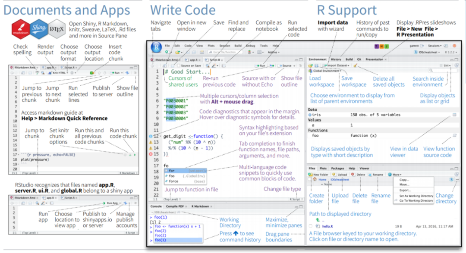Click the Source button in Script.R editor
The height and width of the screenshot is (253, 466).
click(285, 66)
